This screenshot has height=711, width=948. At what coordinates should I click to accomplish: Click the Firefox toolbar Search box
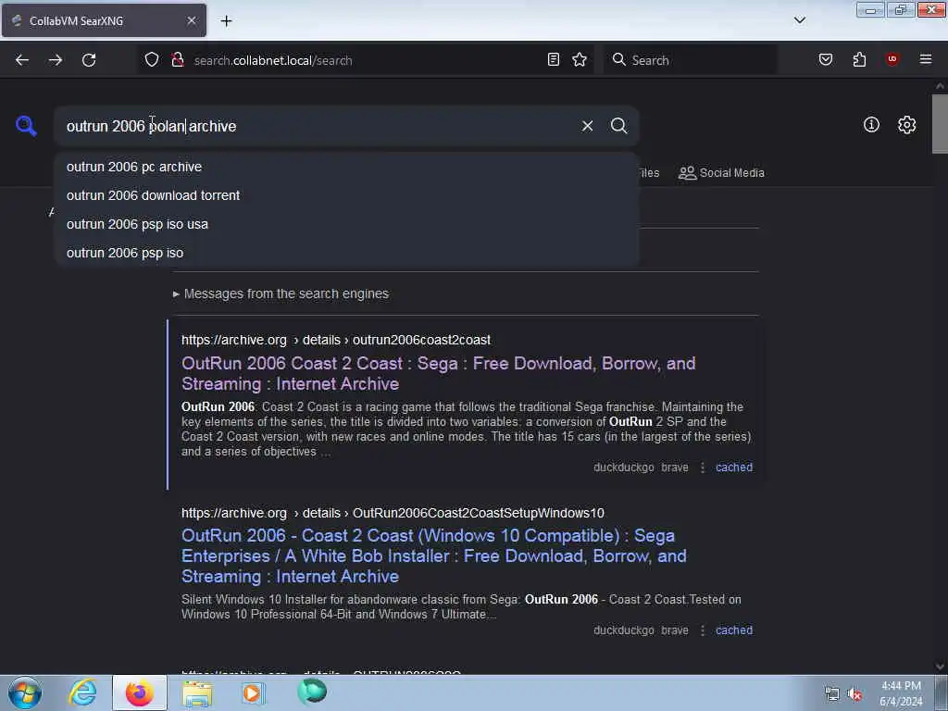(691, 60)
